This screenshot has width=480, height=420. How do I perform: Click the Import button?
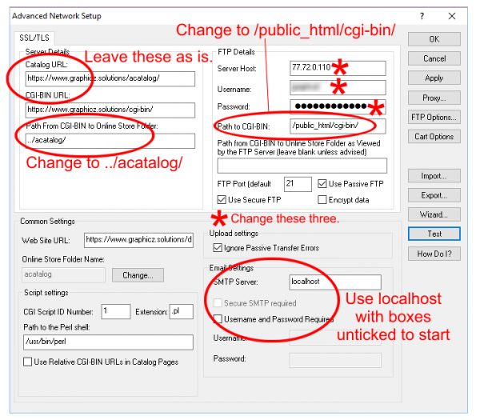[x=434, y=176]
